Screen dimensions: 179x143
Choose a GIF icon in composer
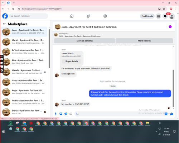coord(71,114)
